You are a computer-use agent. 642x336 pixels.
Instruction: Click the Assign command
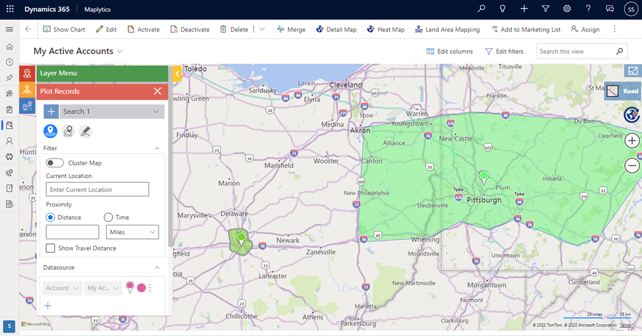[585, 30]
